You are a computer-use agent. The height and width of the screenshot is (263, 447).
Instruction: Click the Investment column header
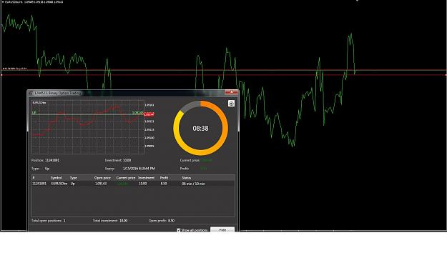pos(146,178)
